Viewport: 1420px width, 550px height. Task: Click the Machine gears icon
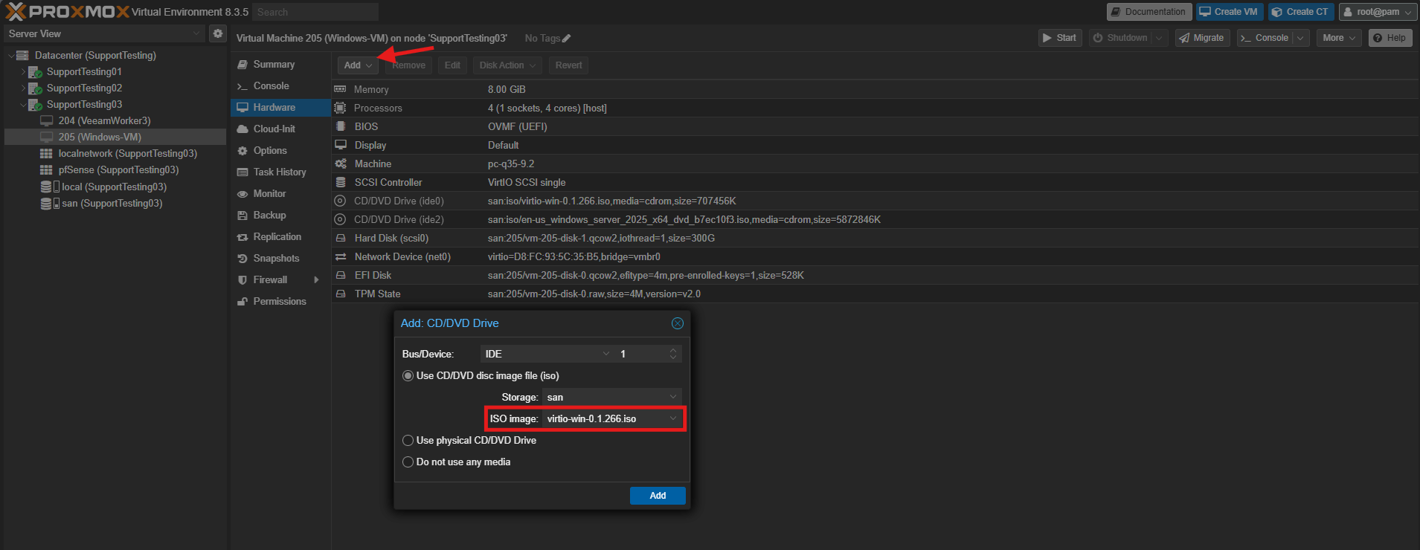click(340, 164)
